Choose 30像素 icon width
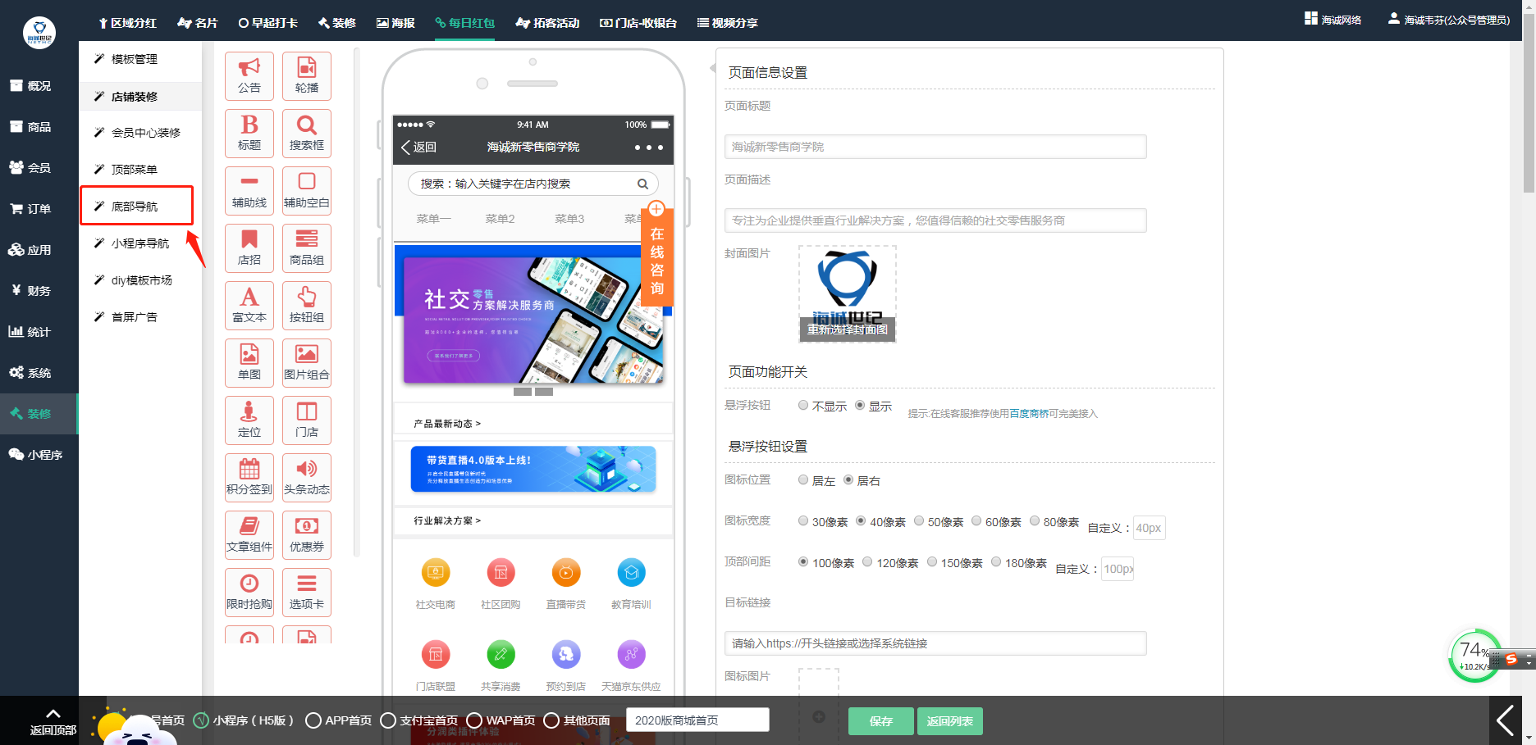 tap(803, 520)
